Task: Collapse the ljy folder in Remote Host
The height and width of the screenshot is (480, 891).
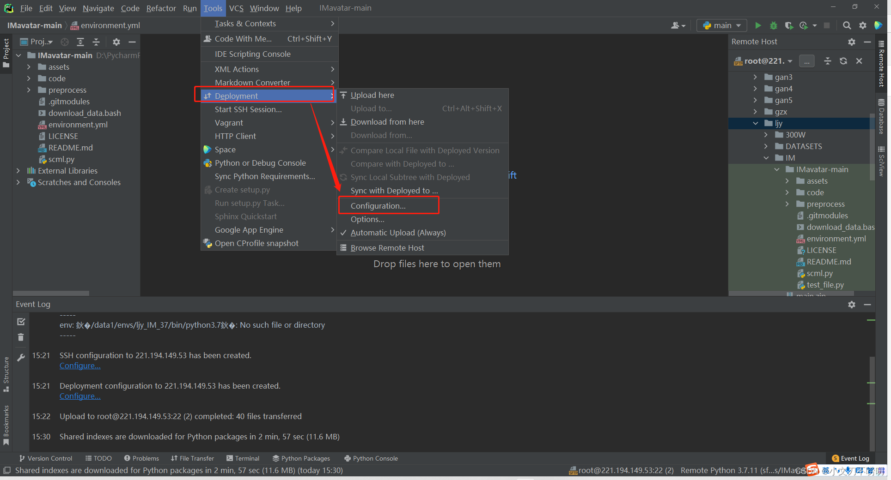Action: (755, 123)
